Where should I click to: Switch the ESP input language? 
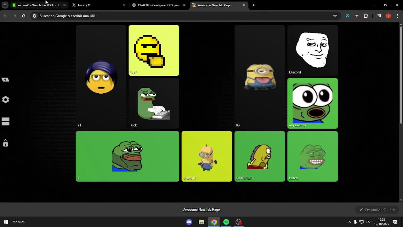click(369, 222)
